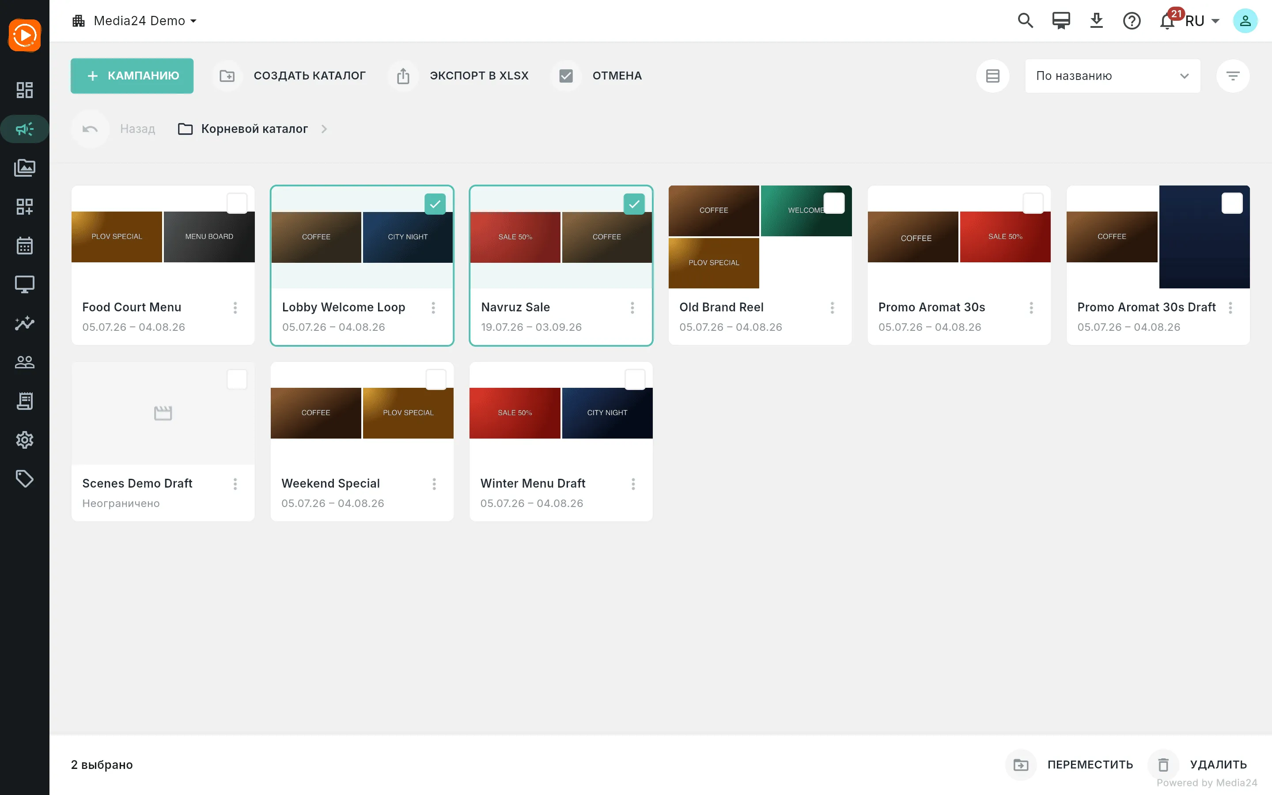Open media library icon in sidebar

(25, 168)
